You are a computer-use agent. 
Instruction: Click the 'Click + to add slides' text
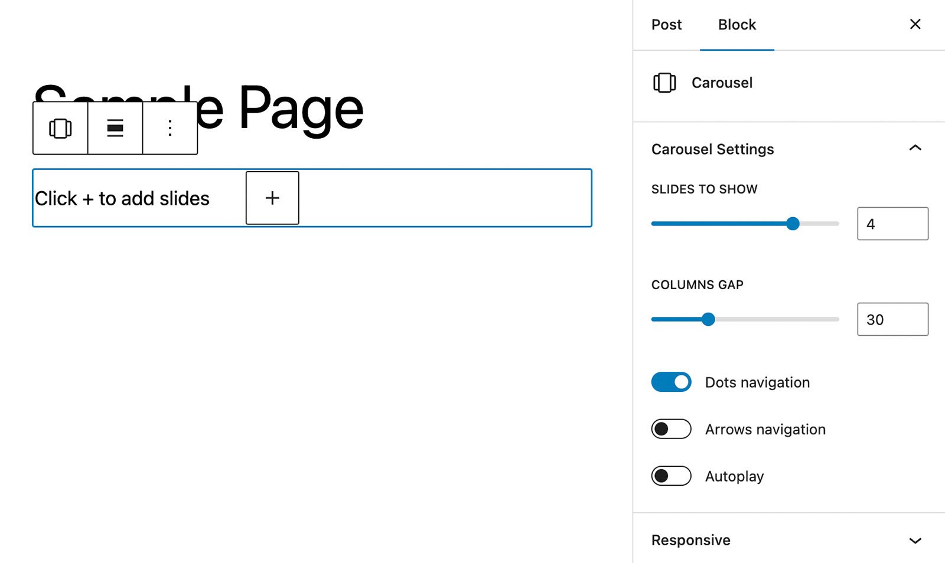122,199
